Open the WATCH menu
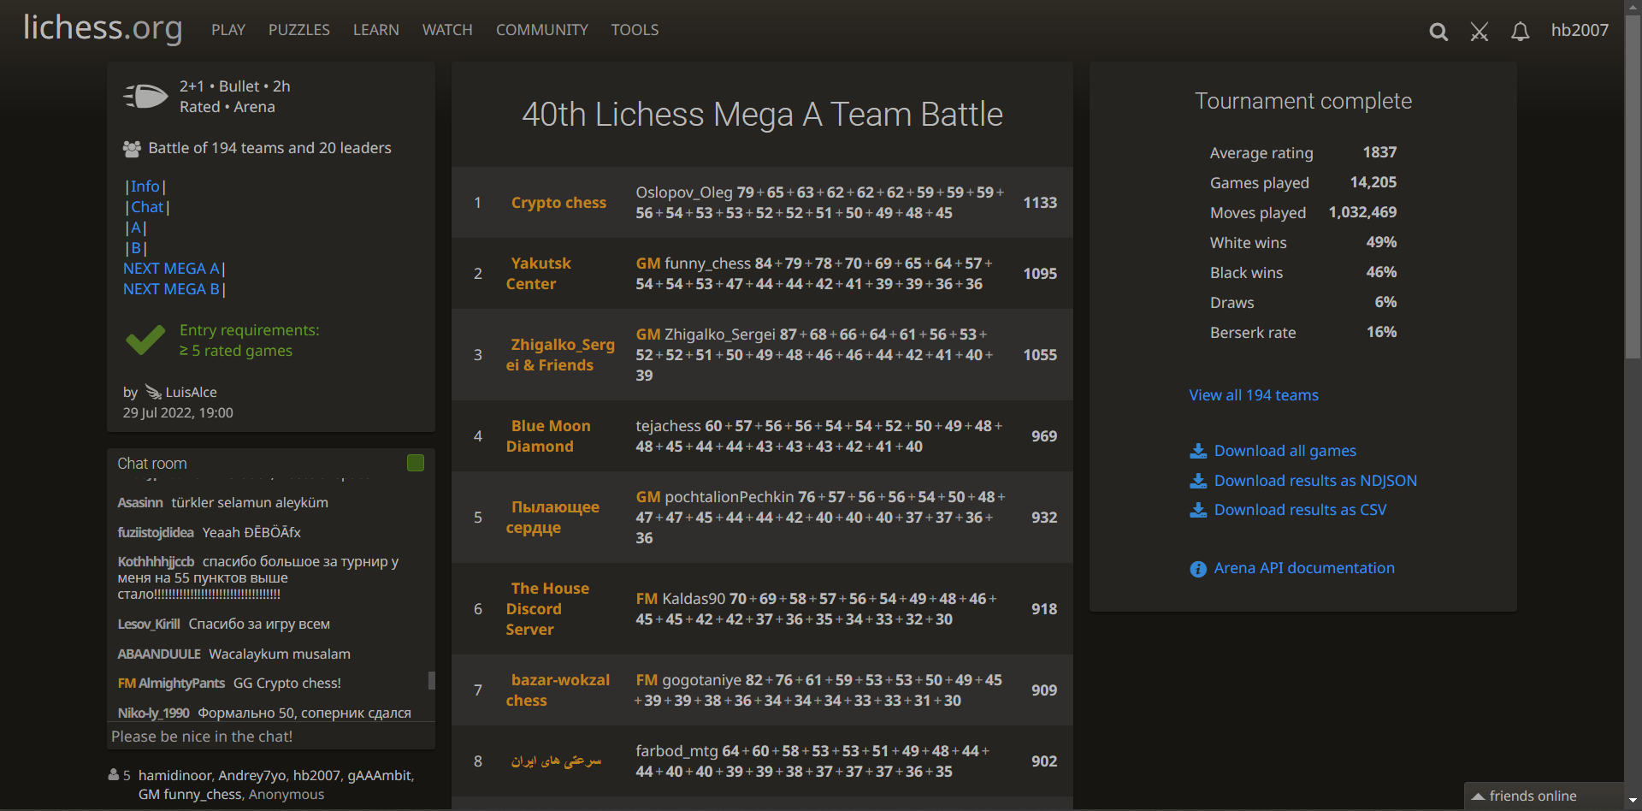The image size is (1642, 811). point(447,30)
